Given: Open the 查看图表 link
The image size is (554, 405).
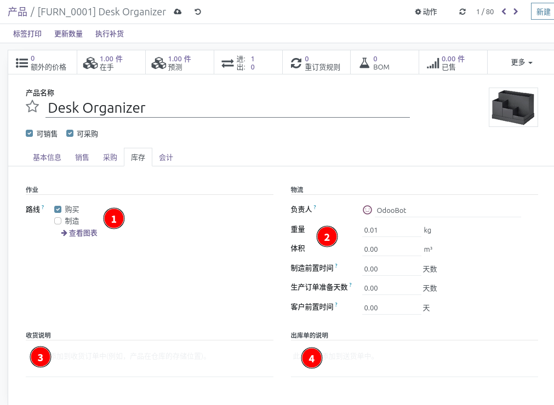Looking at the screenshot, I should point(79,233).
